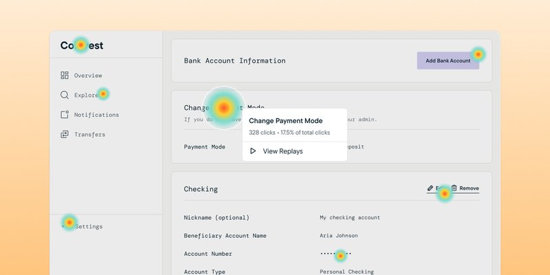Click the large heatmap hotspot on Change Payment Mode

(223, 108)
